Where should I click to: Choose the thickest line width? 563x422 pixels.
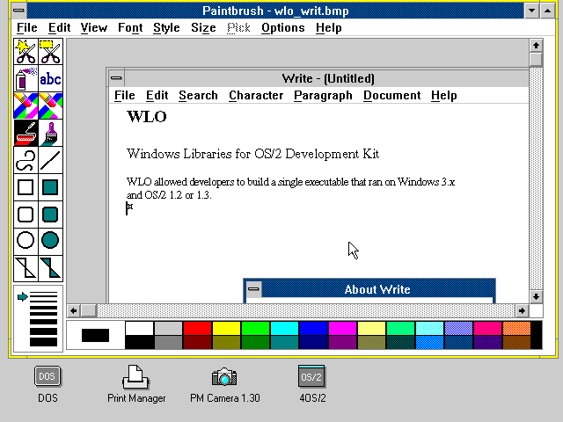click(x=43, y=342)
